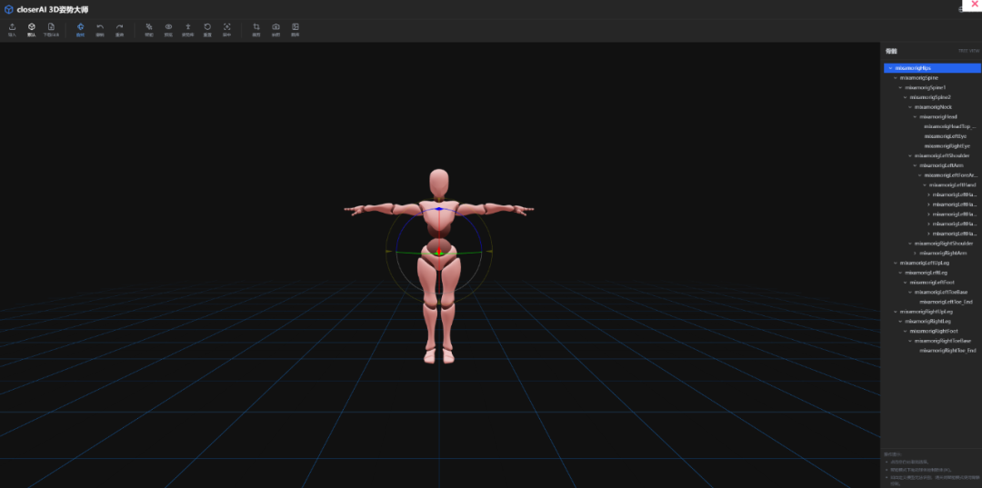Viewport: 982px width, 488px height.
Task: Select the mixamorigSpine1 bone row
Action: [932, 87]
